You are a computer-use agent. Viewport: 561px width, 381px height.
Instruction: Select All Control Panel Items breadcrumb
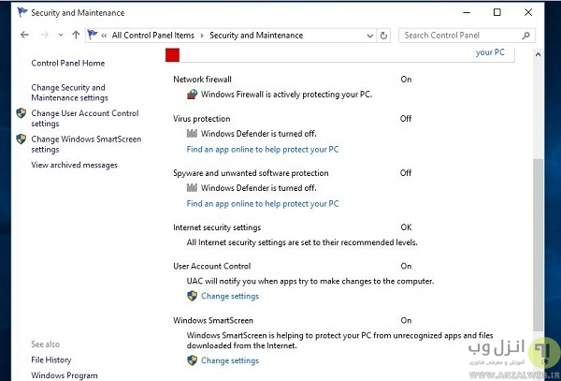pos(152,36)
